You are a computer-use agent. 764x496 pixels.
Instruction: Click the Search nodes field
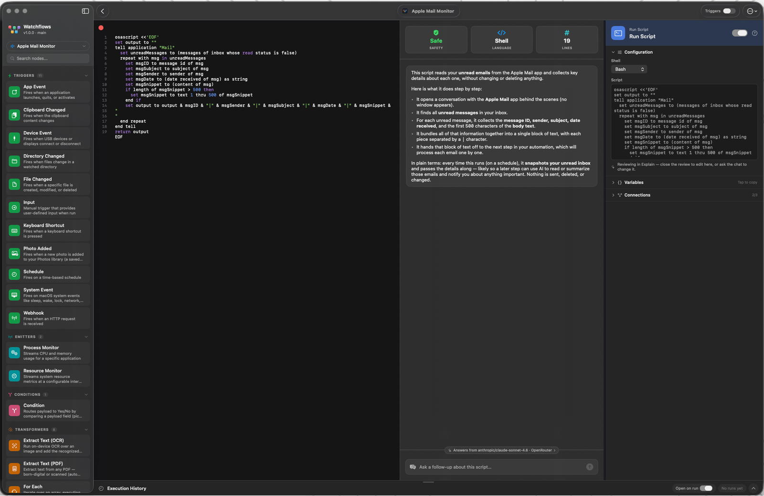[48, 58]
